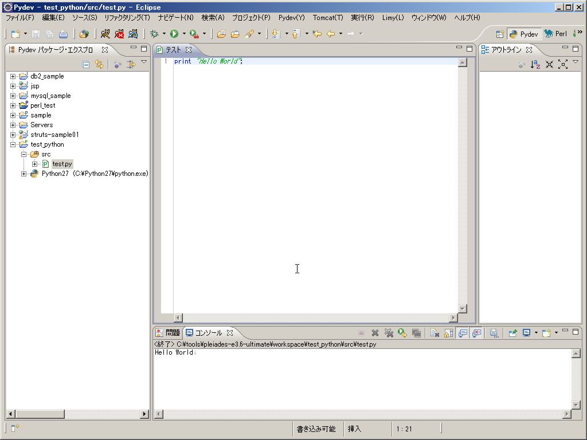Click the print Hello World code line
Image resolution: width=587 pixels, height=440 pixels.
pos(208,61)
